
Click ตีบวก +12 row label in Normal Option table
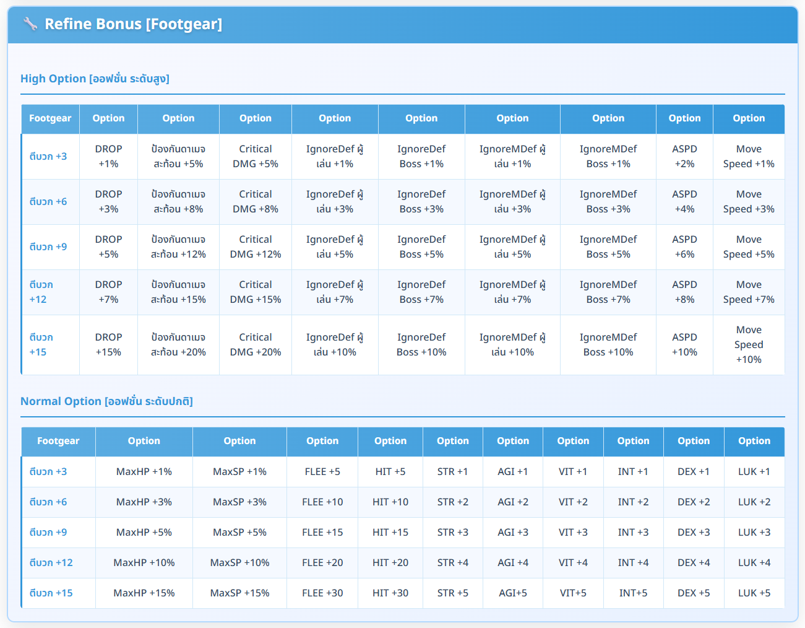(51, 563)
